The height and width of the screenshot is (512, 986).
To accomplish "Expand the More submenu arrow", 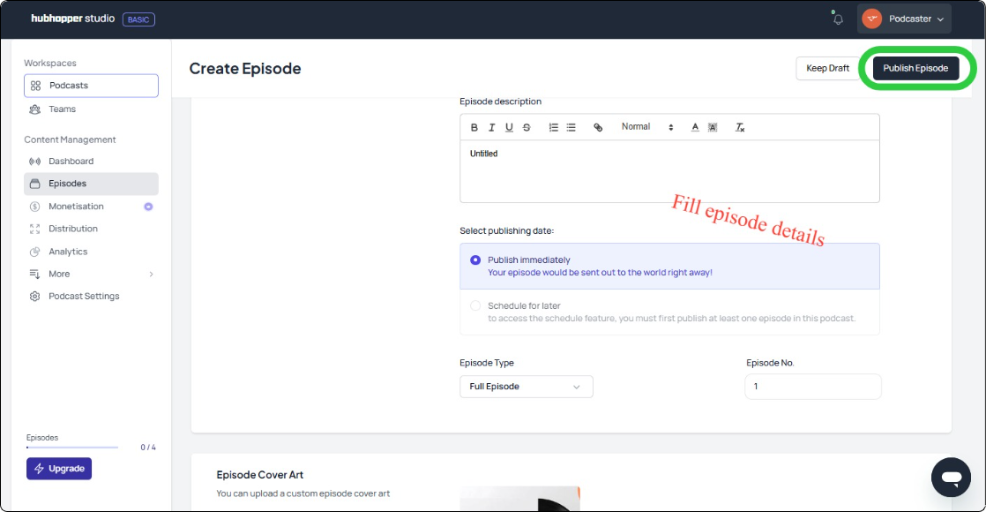I will tap(151, 274).
